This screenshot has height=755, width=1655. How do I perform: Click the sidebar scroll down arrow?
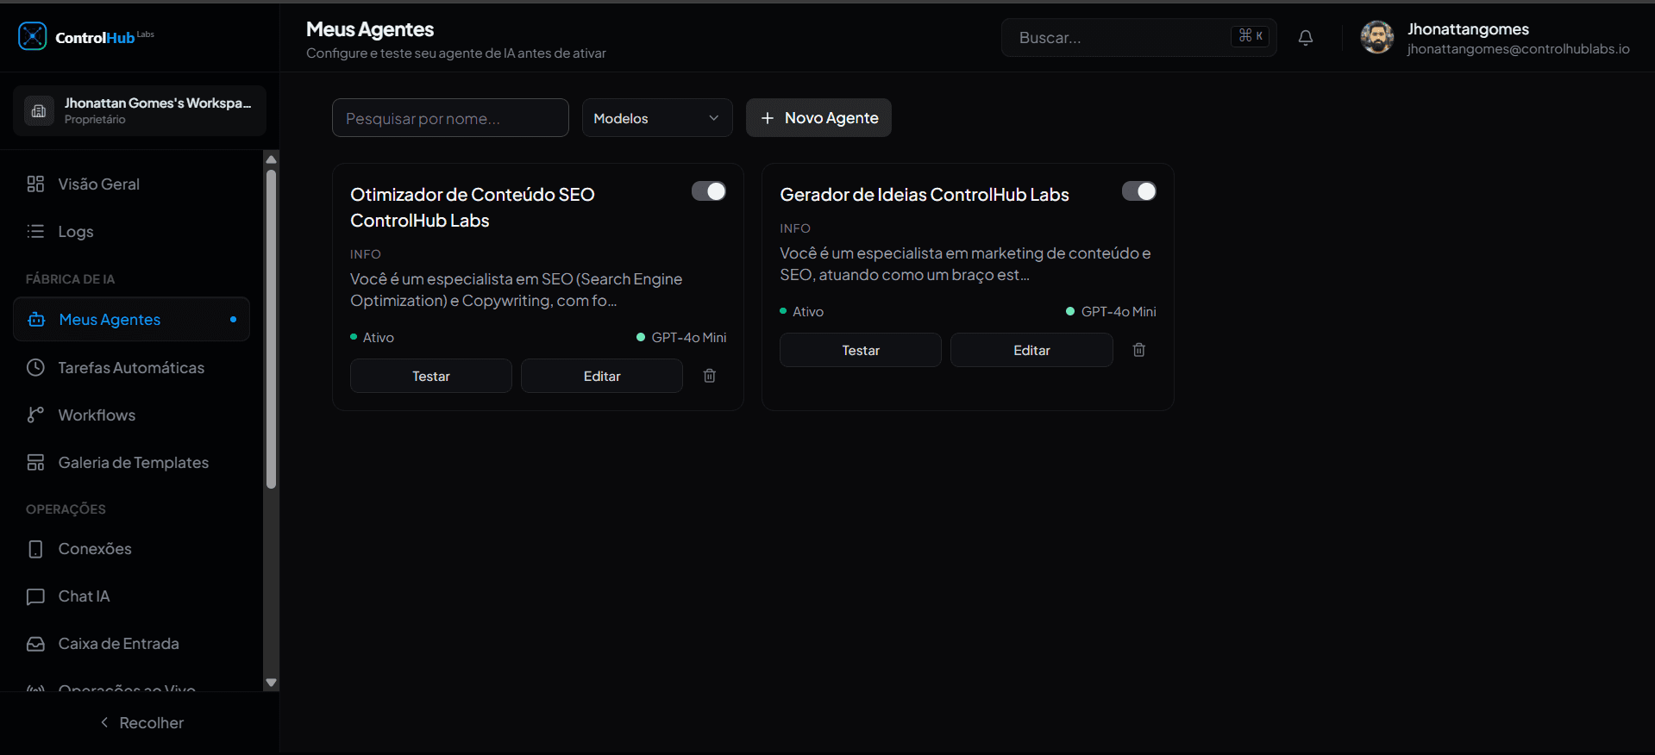(272, 683)
